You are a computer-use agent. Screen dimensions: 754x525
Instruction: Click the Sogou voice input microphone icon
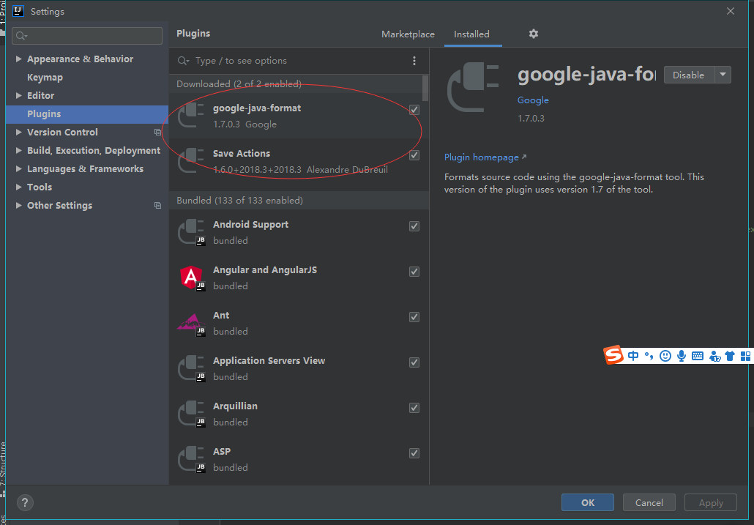[x=681, y=355]
